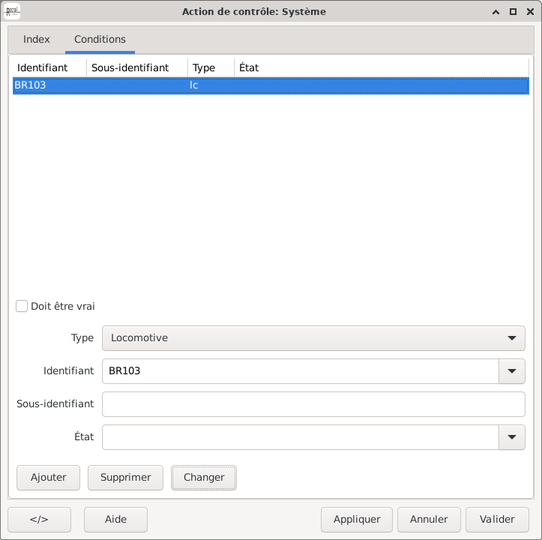The height and width of the screenshot is (540, 542).
Task: Select the Conditions tab
Action: 100,39
